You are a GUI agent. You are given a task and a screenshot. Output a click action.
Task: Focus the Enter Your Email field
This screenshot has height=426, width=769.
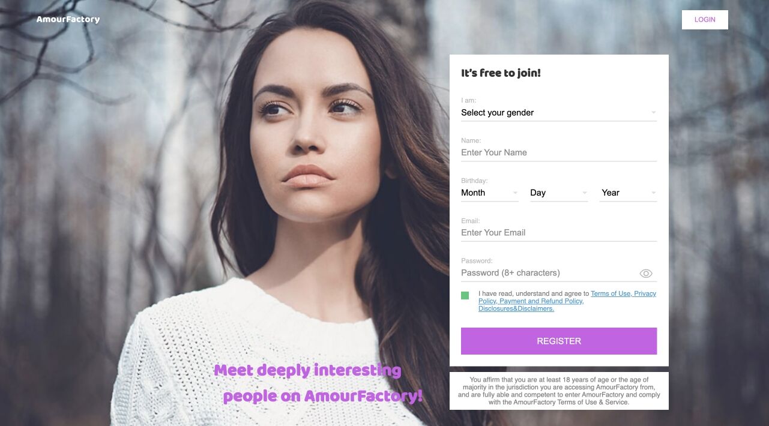click(x=559, y=233)
